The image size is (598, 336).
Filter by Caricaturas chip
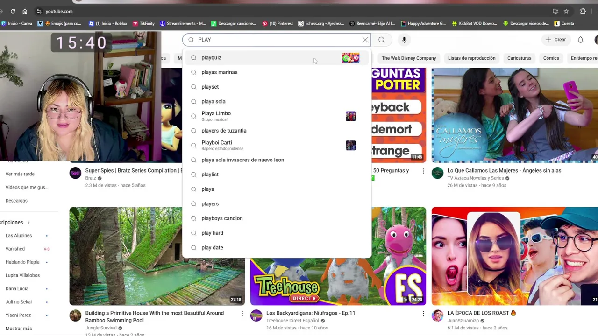click(519, 58)
